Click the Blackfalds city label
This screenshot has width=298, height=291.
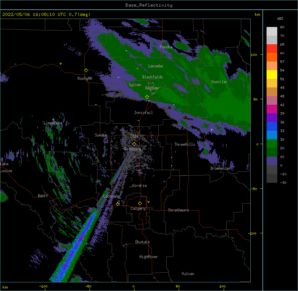152,77
